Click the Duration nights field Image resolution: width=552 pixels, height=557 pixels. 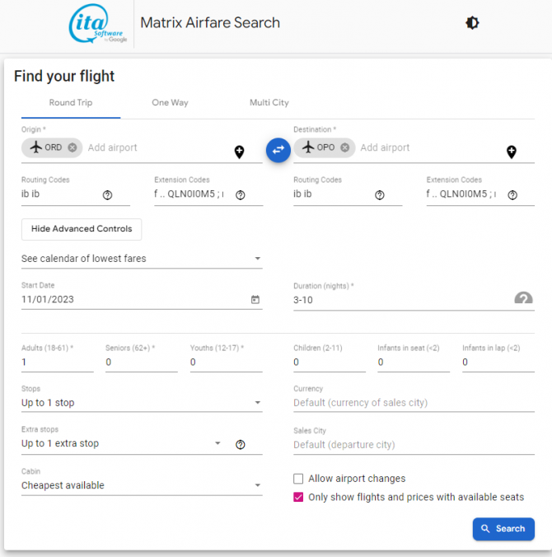403,300
